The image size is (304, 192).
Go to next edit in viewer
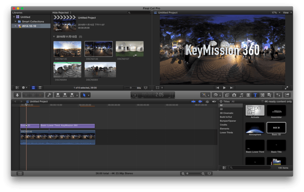tap(231, 88)
